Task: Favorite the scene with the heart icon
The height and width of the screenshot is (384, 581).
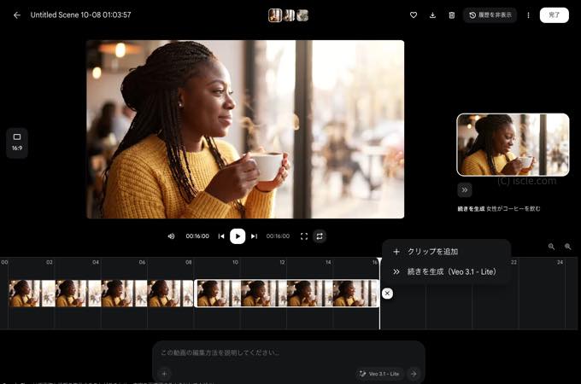Action: click(414, 15)
